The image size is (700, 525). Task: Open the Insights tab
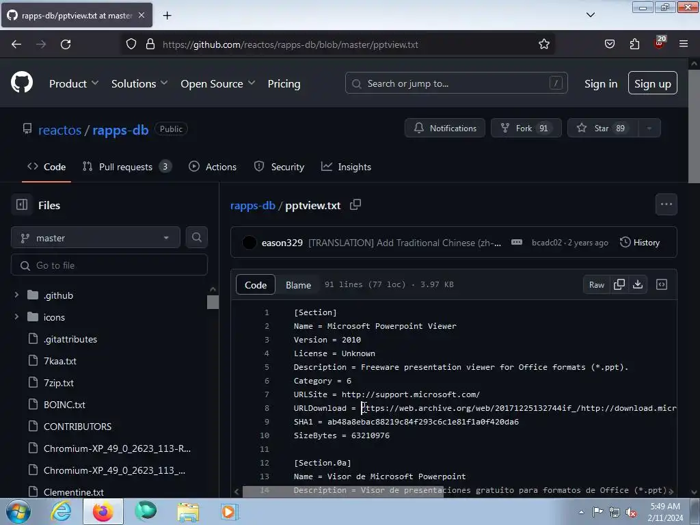pos(346,167)
